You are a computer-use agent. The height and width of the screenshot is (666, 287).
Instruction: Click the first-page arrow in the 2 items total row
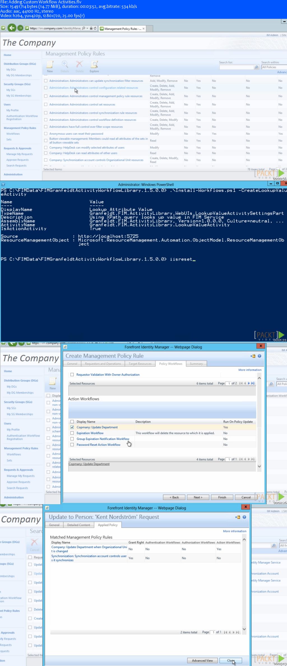point(225,632)
